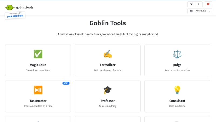Click the graduation cap Professor icon
This screenshot has height=122, width=216.
tap(107, 90)
